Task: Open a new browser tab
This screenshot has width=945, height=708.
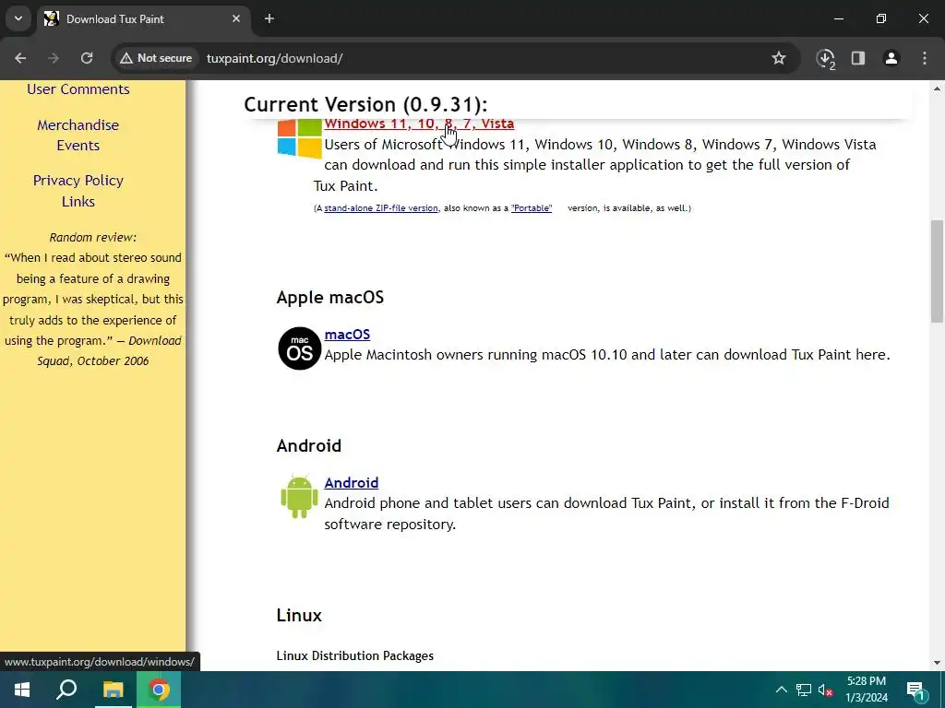Action: point(269,18)
